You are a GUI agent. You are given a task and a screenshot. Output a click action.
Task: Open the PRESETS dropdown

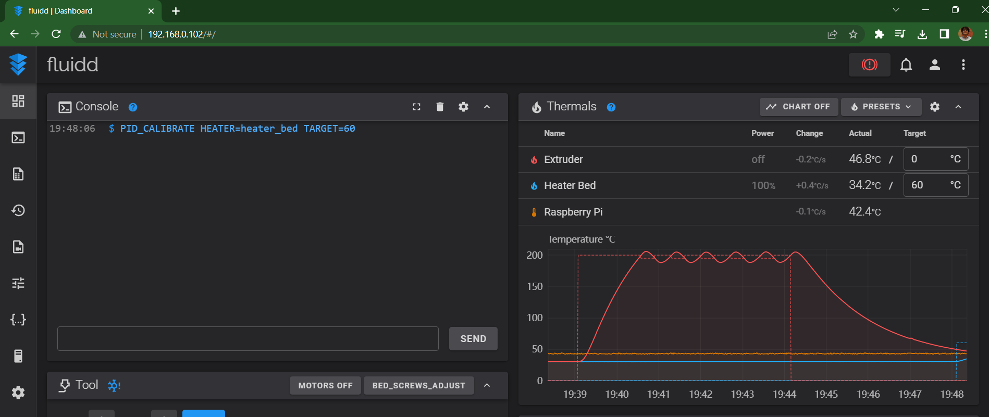(881, 107)
